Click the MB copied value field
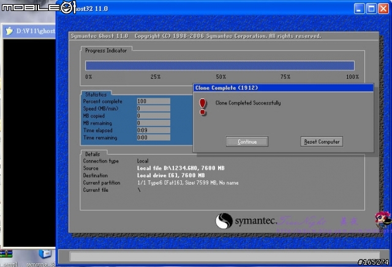Viewport: 392px width, 267px height. pyautogui.click(x=154, y=115)
